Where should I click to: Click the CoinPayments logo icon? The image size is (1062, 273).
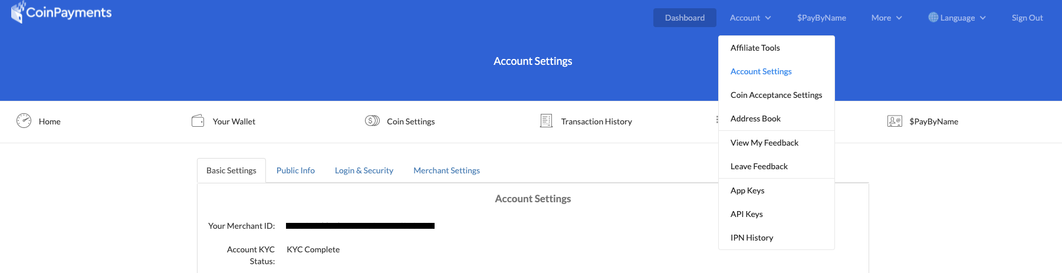click(18, 12)
